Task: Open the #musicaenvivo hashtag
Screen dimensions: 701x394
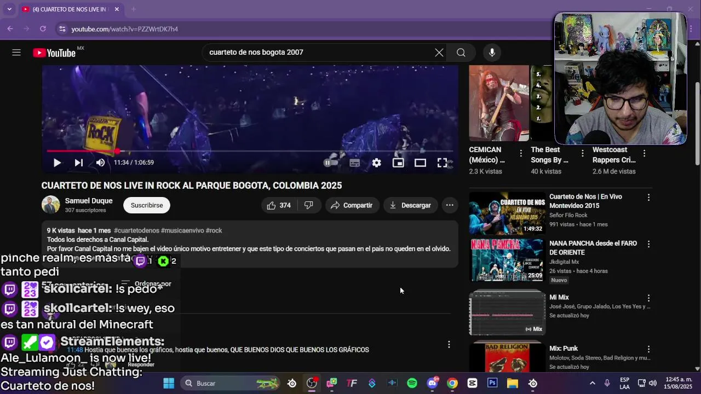Action: pyautogui.click(x=182, y=230)
